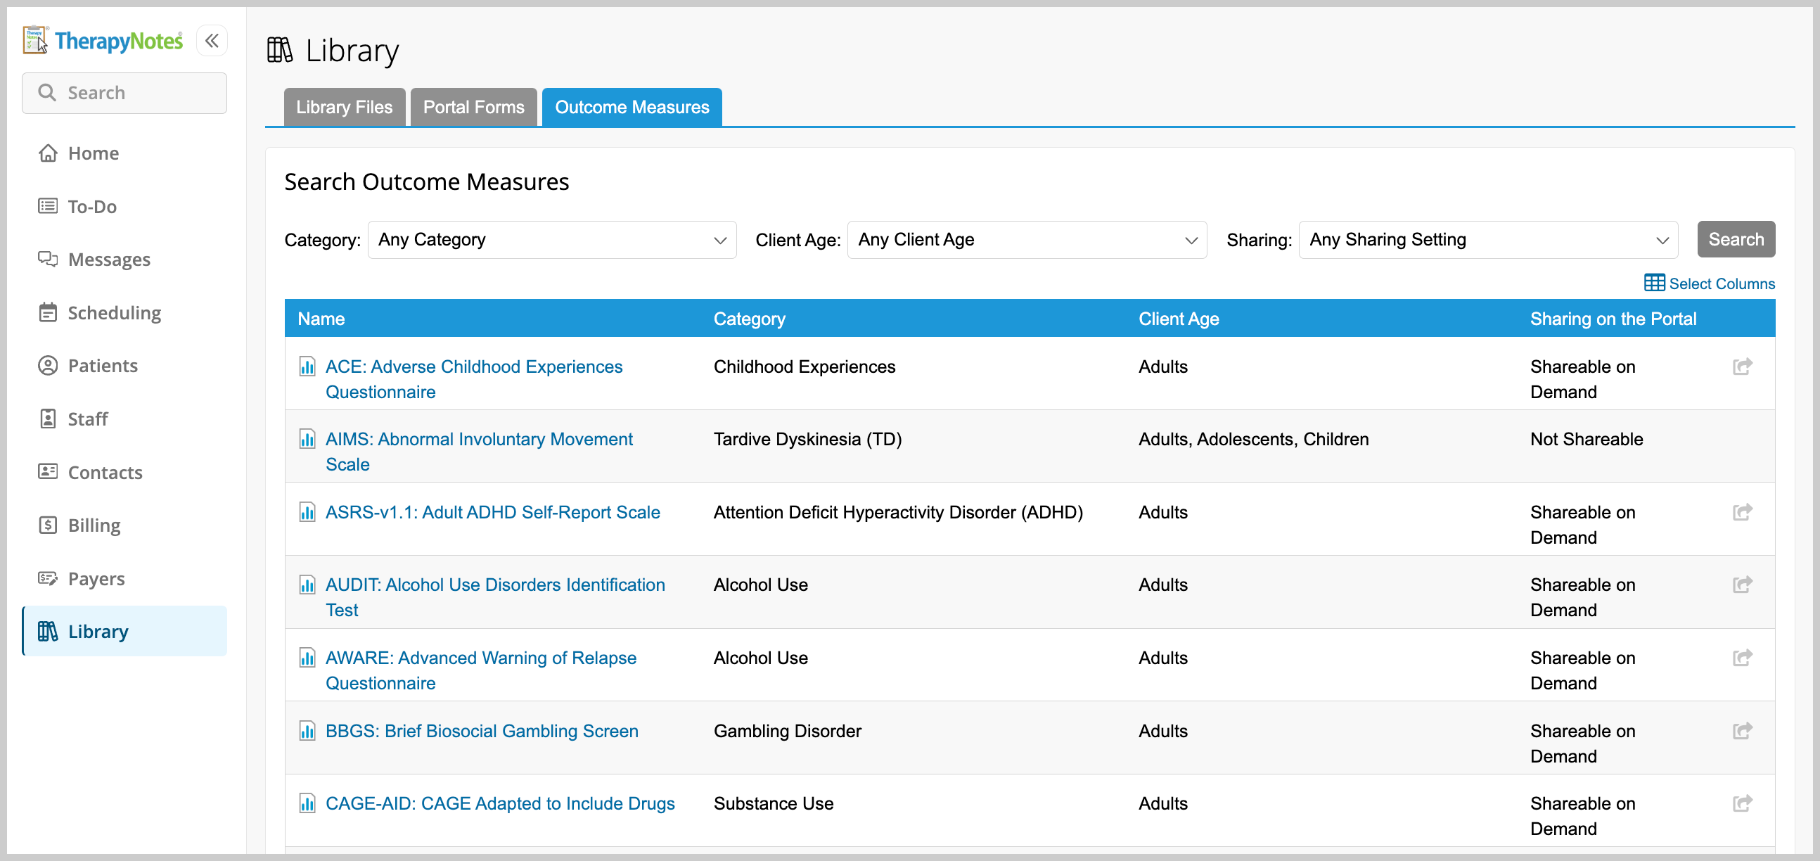Share the CAGE-AID measure via share icon
Screen dimensions: 1820x861
1742,803
